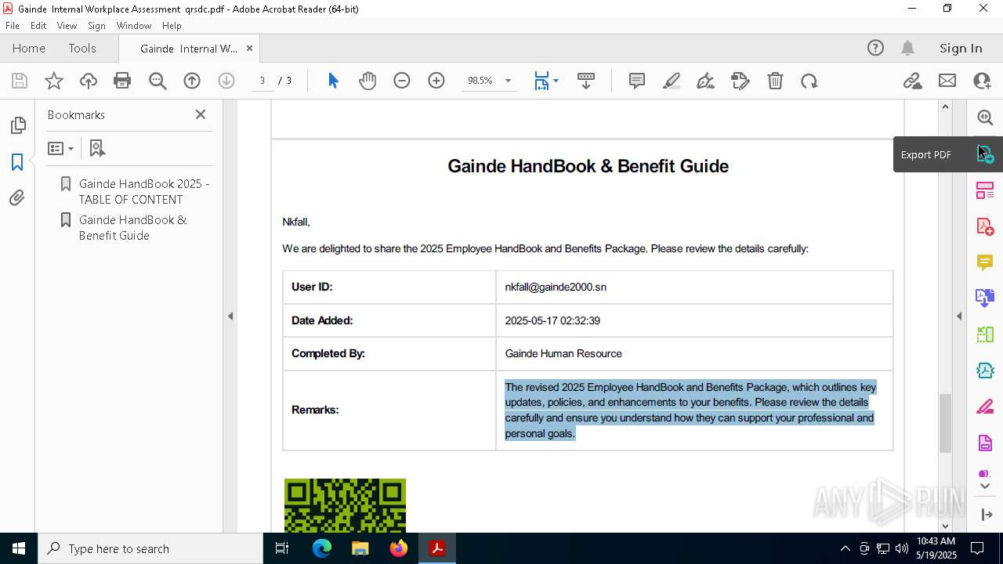The image size is (1003, 564).
Task: Open the Edit menu
Action: click(x=38, y=26)
